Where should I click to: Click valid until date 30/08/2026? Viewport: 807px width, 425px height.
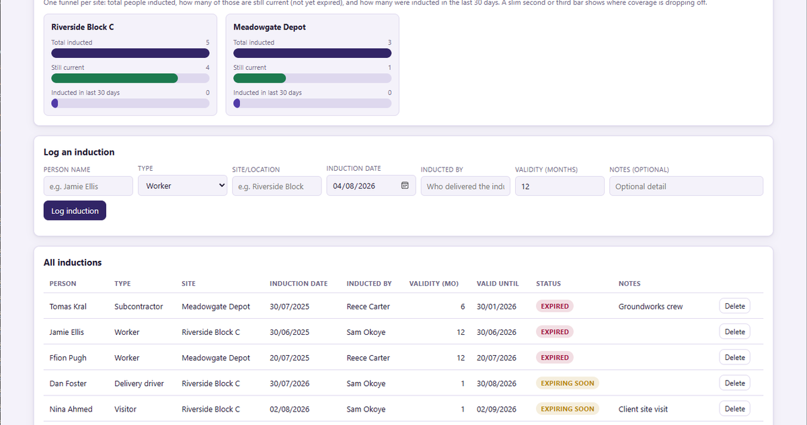click(x=496, y=383)
